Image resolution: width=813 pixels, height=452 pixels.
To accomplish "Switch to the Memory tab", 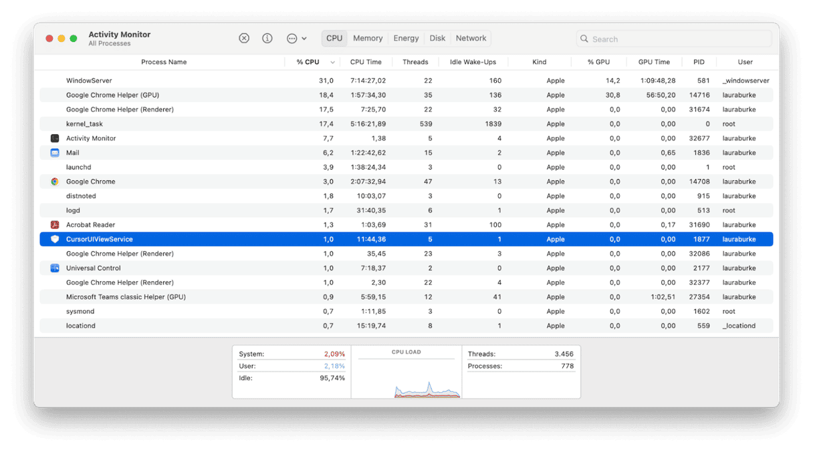I will [x=367, y=38].
